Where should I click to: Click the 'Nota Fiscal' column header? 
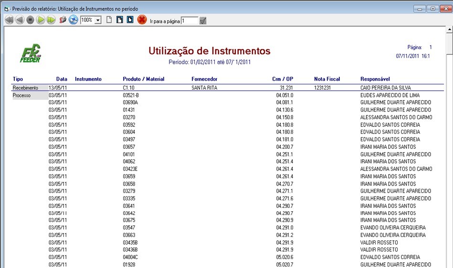[x=327, y=79]
